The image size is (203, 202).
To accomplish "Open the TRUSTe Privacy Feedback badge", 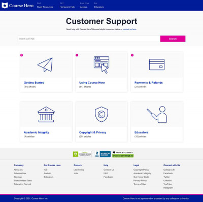I will click(x=123, y=154).
